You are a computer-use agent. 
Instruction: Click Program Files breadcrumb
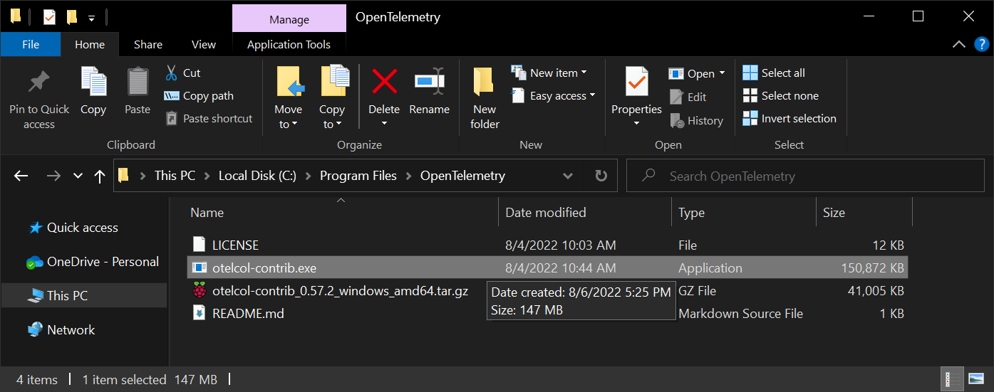(358, 176)
